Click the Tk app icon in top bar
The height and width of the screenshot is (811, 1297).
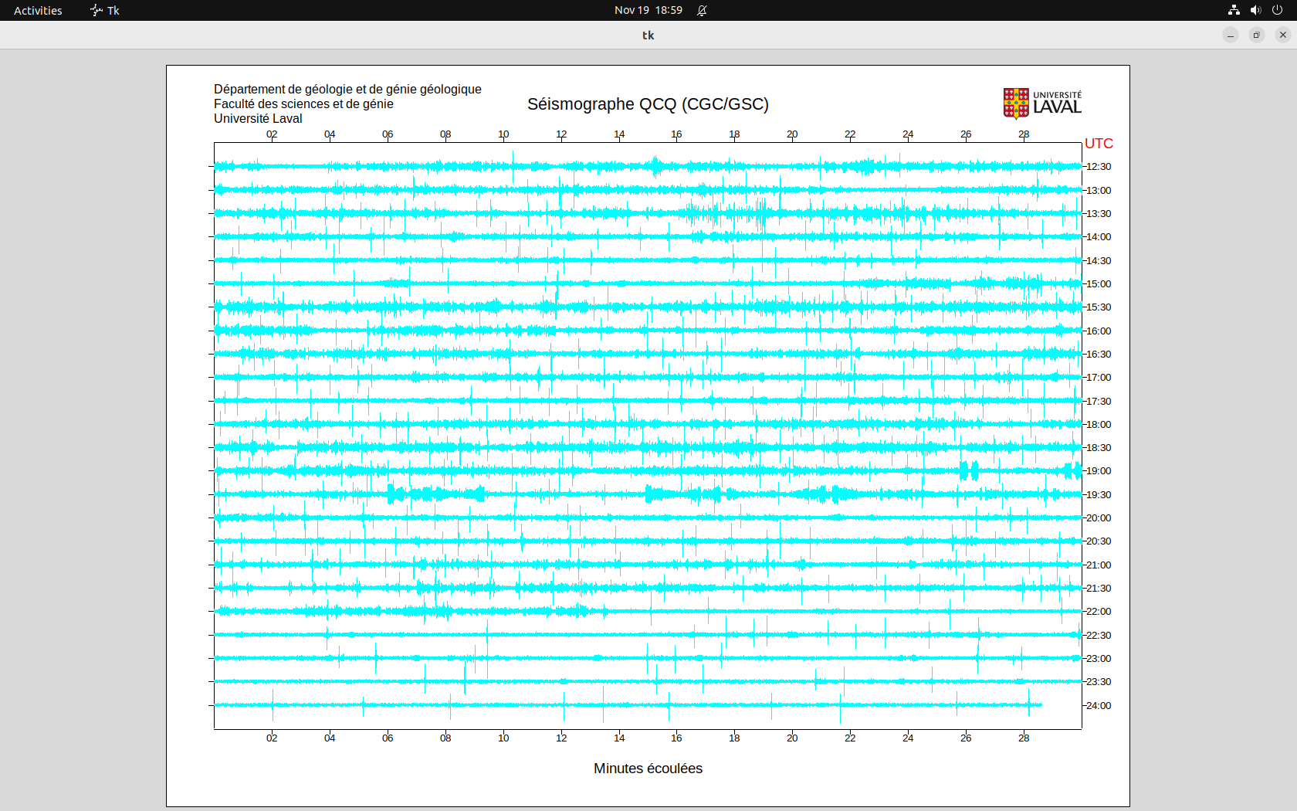97,10
